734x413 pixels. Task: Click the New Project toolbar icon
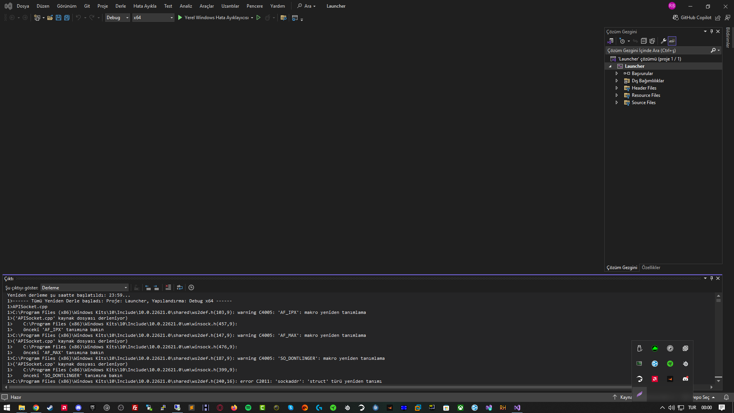[37, 18]
